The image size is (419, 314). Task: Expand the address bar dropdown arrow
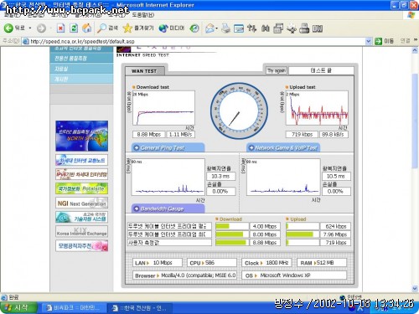pyautogui.click(x=369, y=41)
